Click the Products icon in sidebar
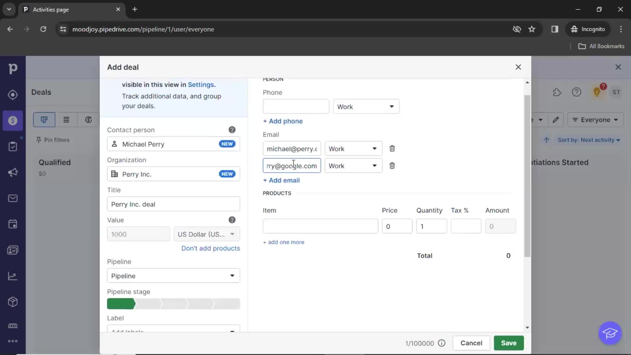 coord(12,301)
